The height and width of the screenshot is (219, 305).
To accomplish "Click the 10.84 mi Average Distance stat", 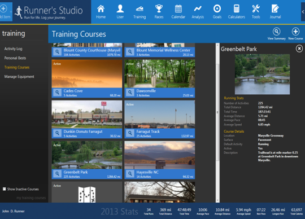I will (223, 211).
